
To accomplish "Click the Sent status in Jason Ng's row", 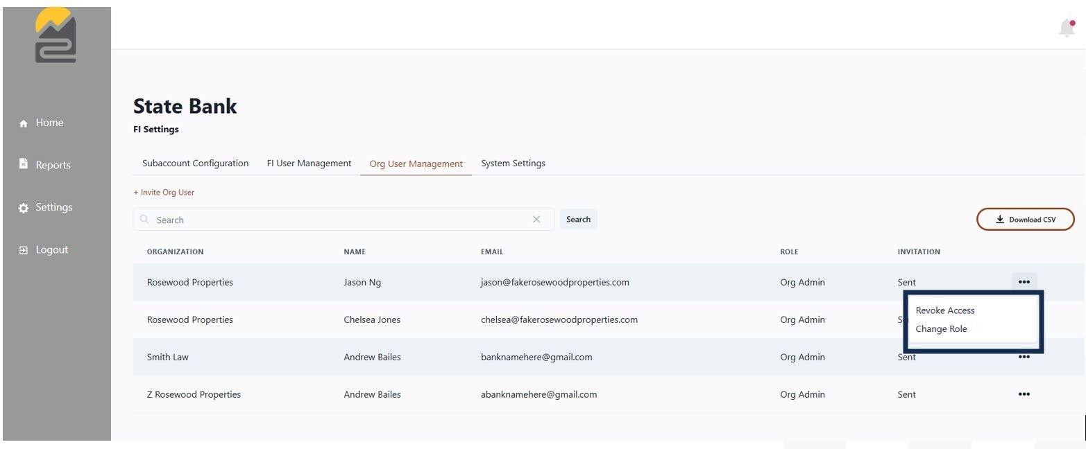I will 906,282.
